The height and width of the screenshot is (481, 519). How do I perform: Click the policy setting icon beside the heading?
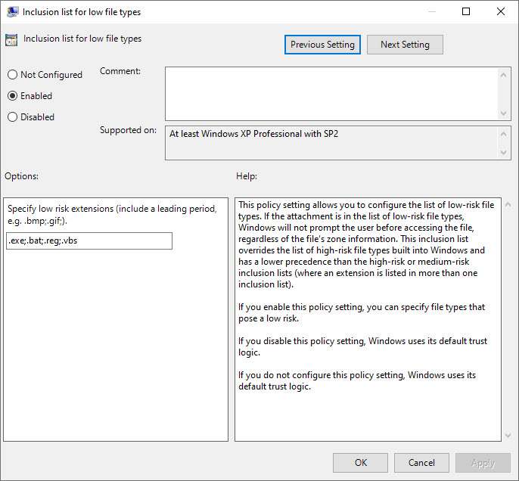coord(11,40)
